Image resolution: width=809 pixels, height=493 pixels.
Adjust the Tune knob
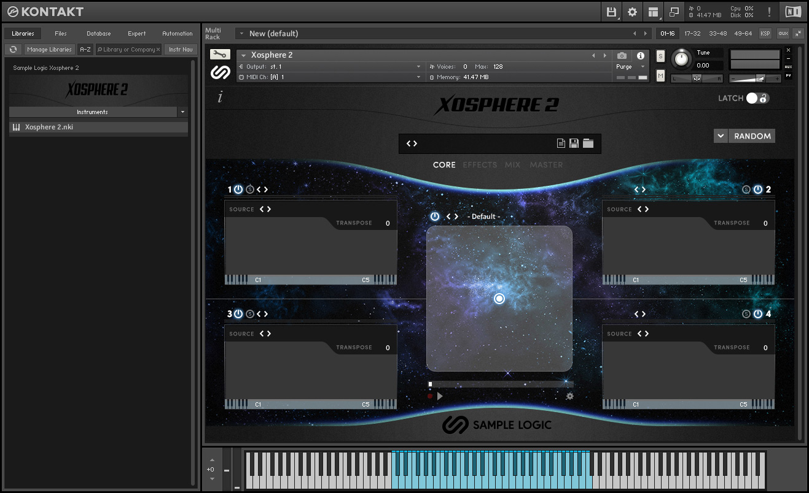[x=681, y=59]
